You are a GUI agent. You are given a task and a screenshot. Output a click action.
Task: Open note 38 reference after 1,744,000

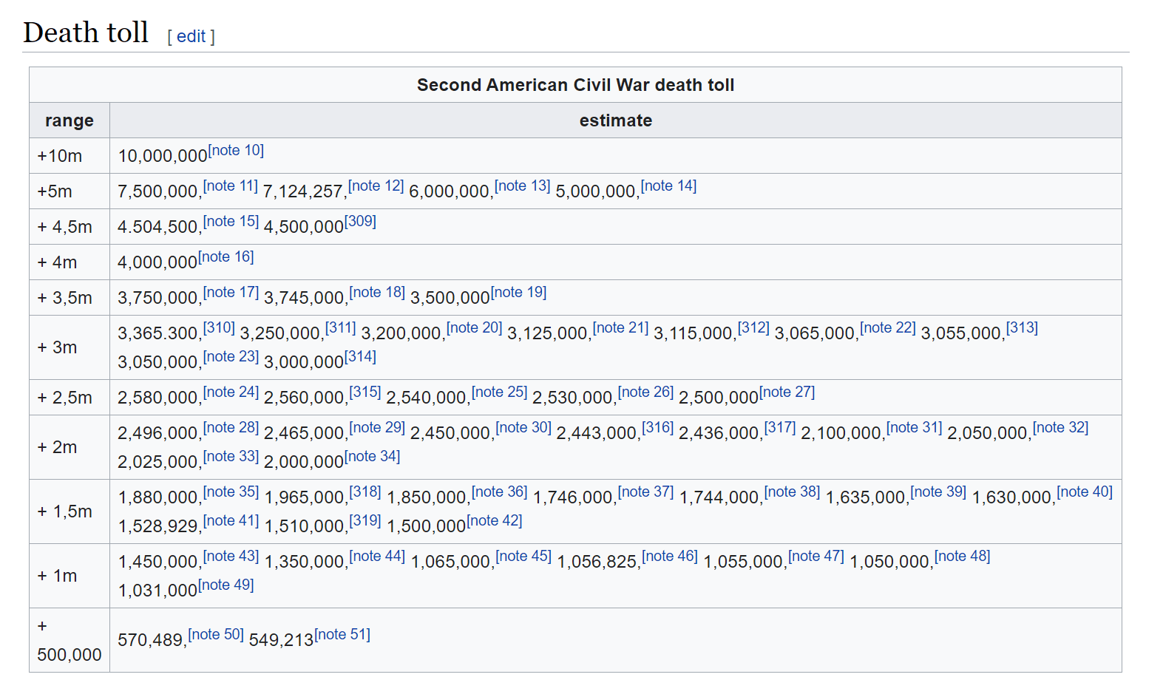point(793,492)
